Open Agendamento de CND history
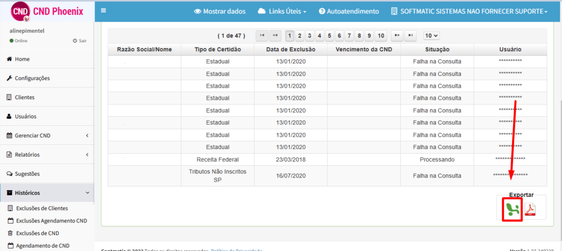 [38, 246]
